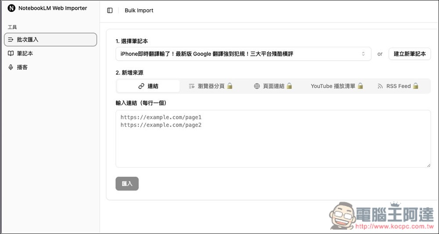This screenshot has height=234, width=439.
Task: Expand the notebook selection dropdown
Action: point(243,54)
